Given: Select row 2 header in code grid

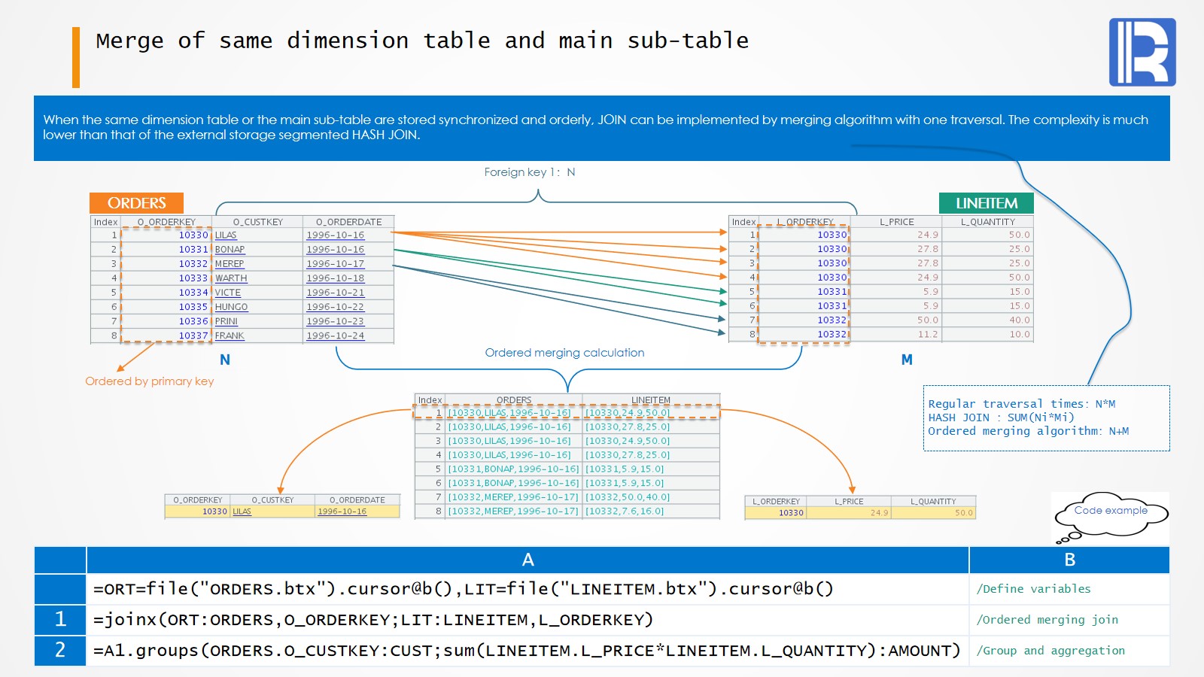Looking at the screenshot, I should click(60, 650).
